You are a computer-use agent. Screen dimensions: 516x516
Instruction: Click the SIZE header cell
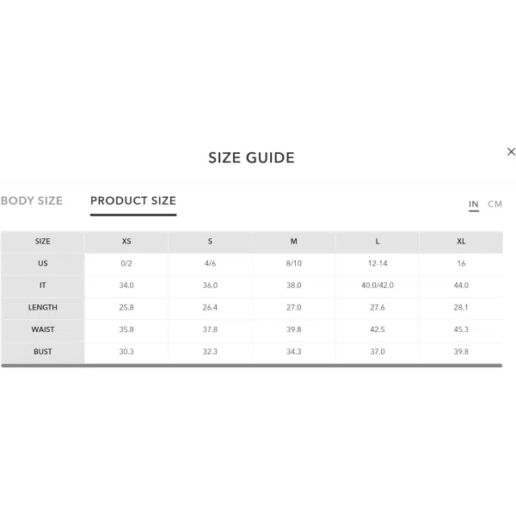pyautogui.click(x=43, y=242)
